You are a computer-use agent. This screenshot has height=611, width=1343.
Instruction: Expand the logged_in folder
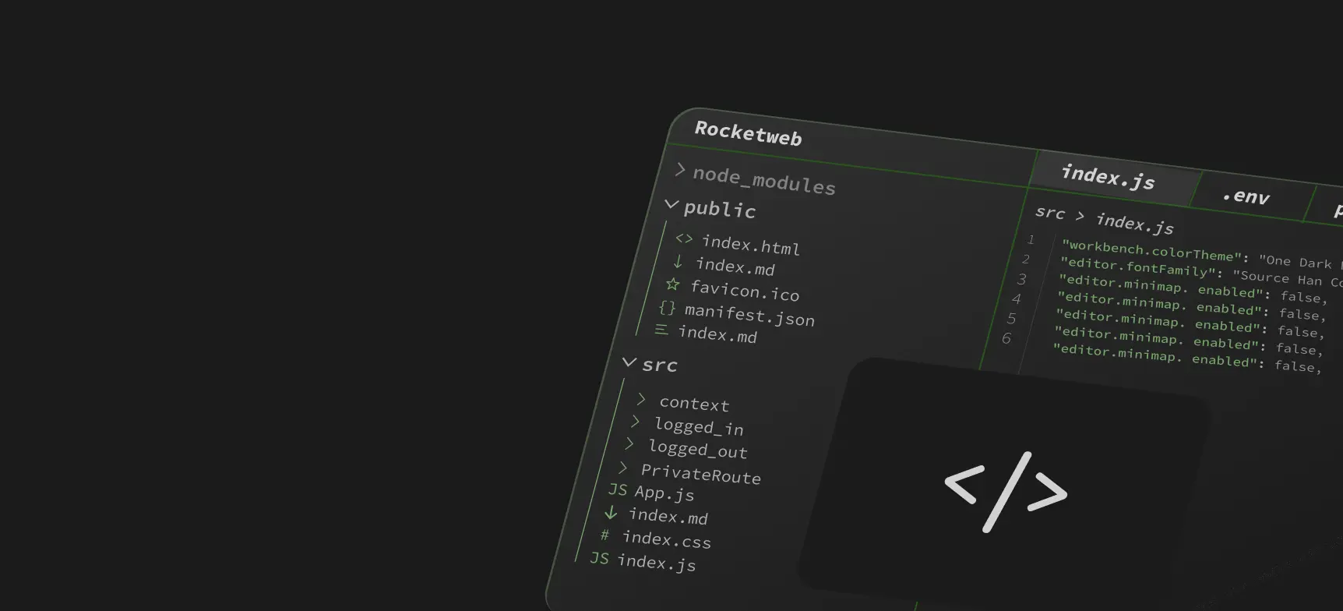636,422
